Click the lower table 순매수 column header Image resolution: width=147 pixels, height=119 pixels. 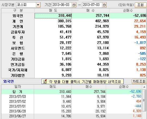pyautogui.click(x=124, y=87)
